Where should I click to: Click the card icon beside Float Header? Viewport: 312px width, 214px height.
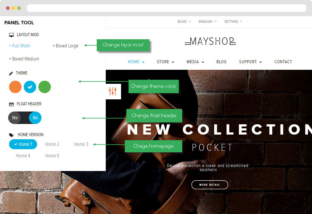tap(11, 104)
